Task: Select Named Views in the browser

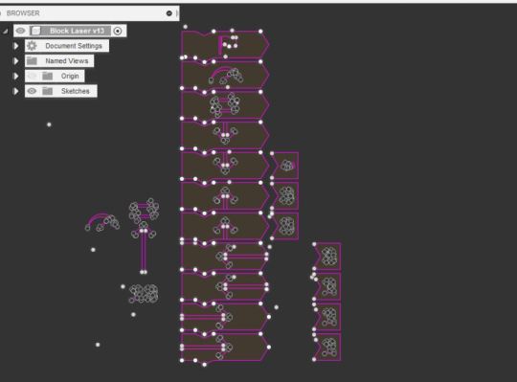Action: pos(67,61)
